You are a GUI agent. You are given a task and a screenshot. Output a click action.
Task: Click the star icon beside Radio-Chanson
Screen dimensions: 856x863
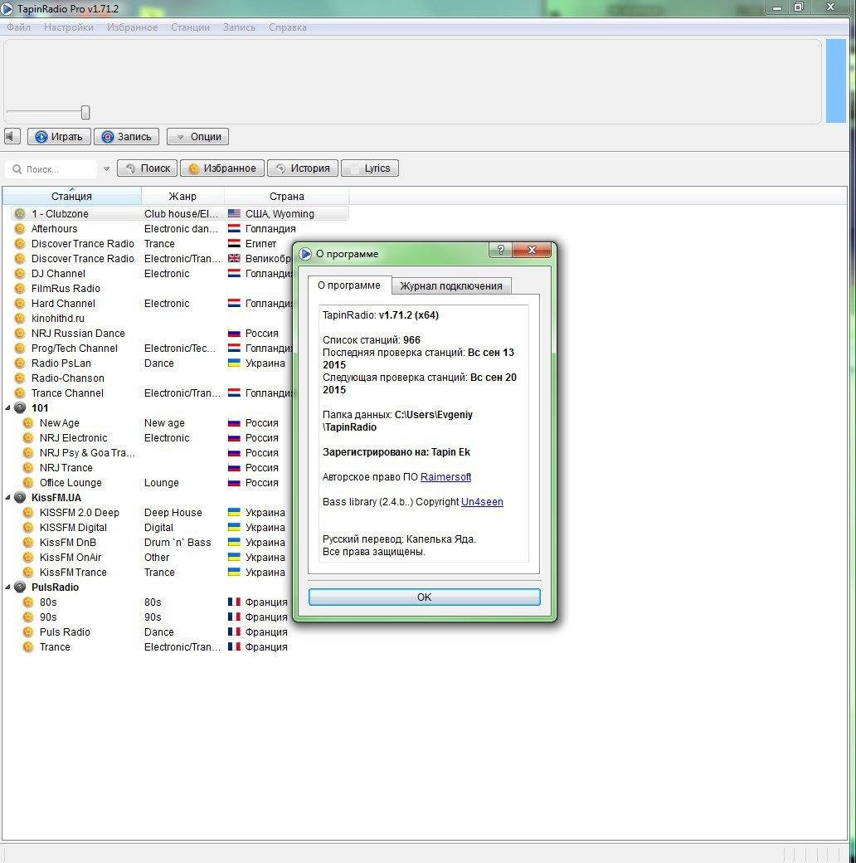tap(20, 378)
